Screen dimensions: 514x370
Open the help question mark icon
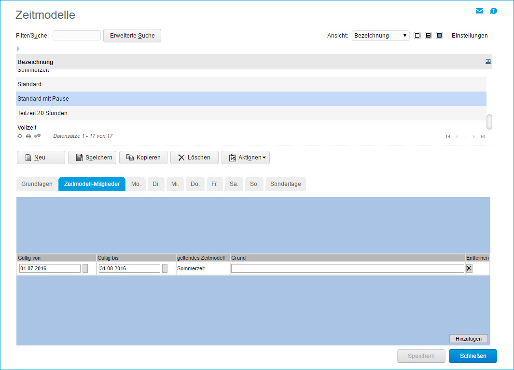[x=493, y=11]
